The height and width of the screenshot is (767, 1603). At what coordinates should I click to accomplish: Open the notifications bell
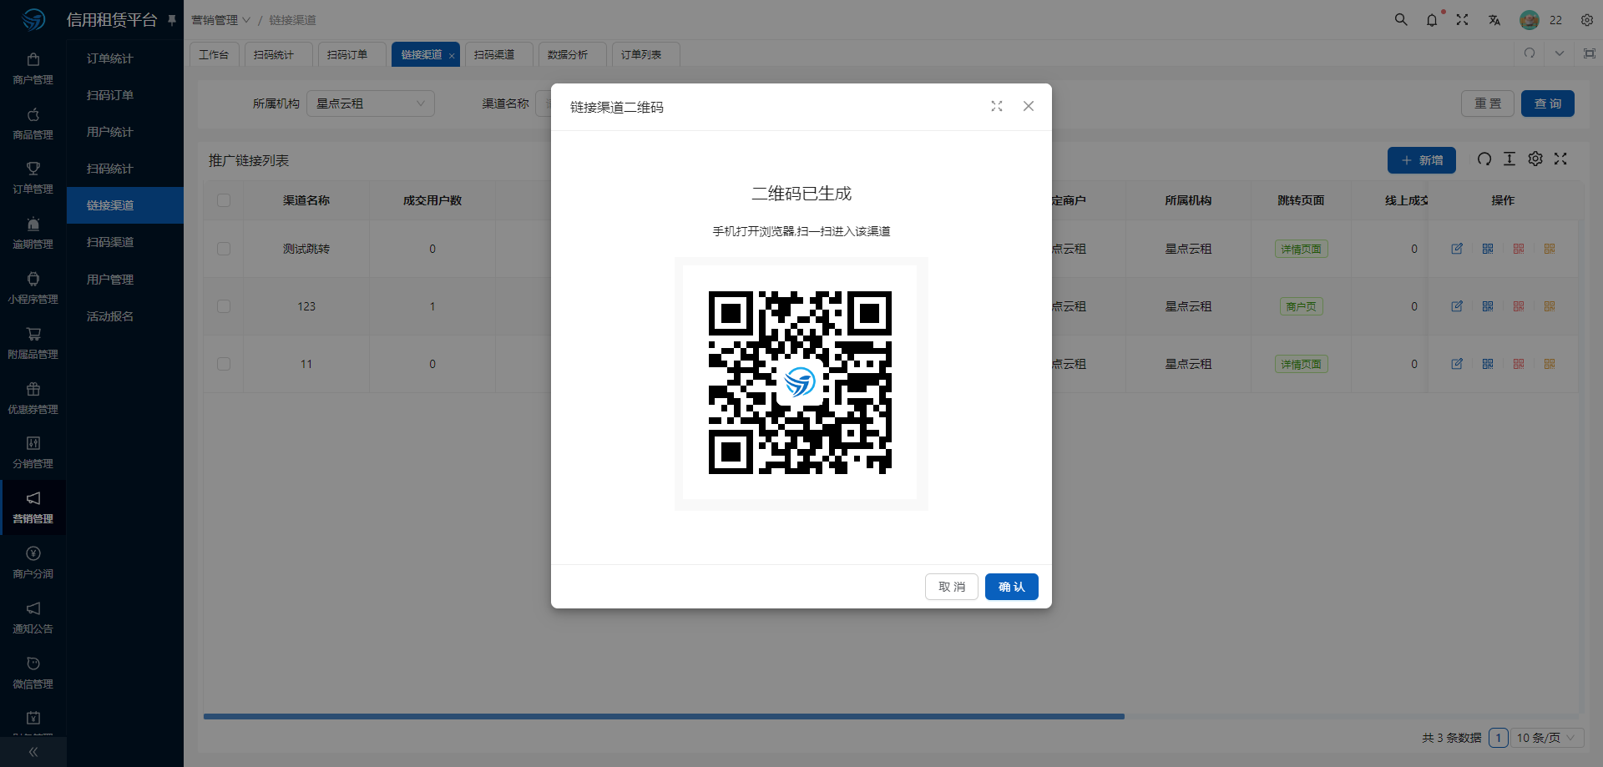pos(1432,19)
